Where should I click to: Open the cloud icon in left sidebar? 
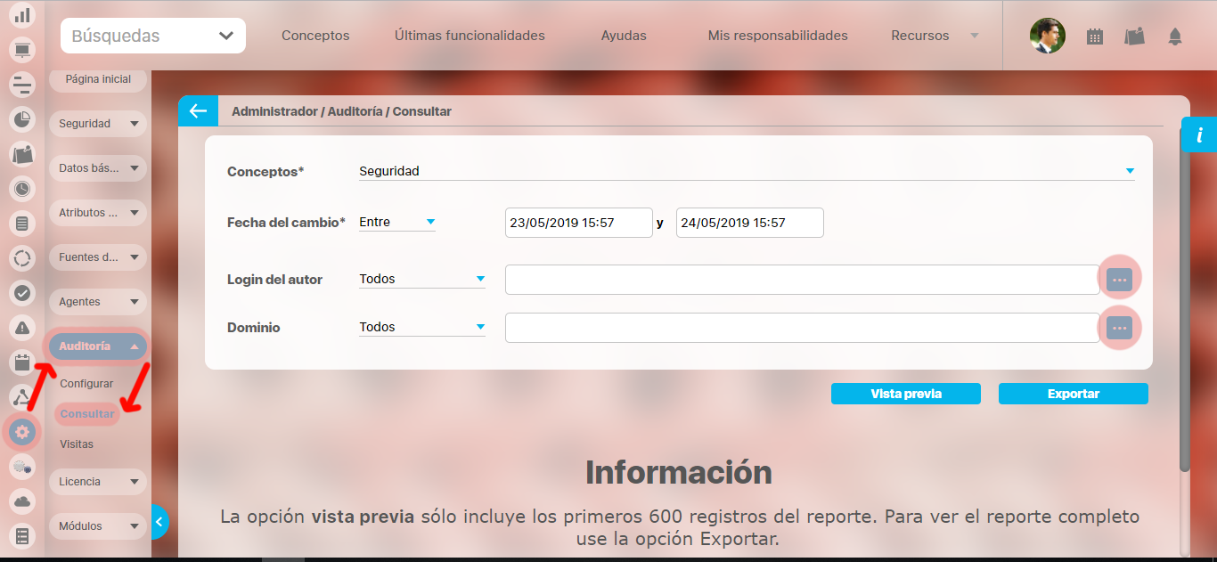22,501
